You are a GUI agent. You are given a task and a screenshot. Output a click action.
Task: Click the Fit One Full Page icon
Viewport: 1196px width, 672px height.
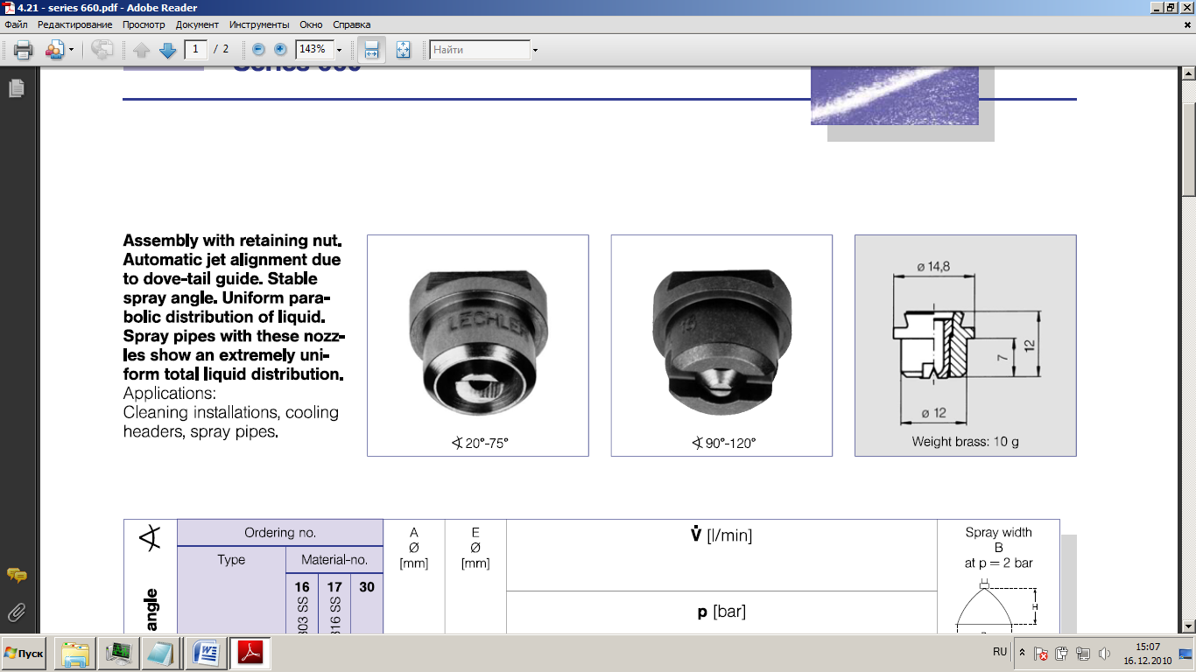click(x=404, y=50)
